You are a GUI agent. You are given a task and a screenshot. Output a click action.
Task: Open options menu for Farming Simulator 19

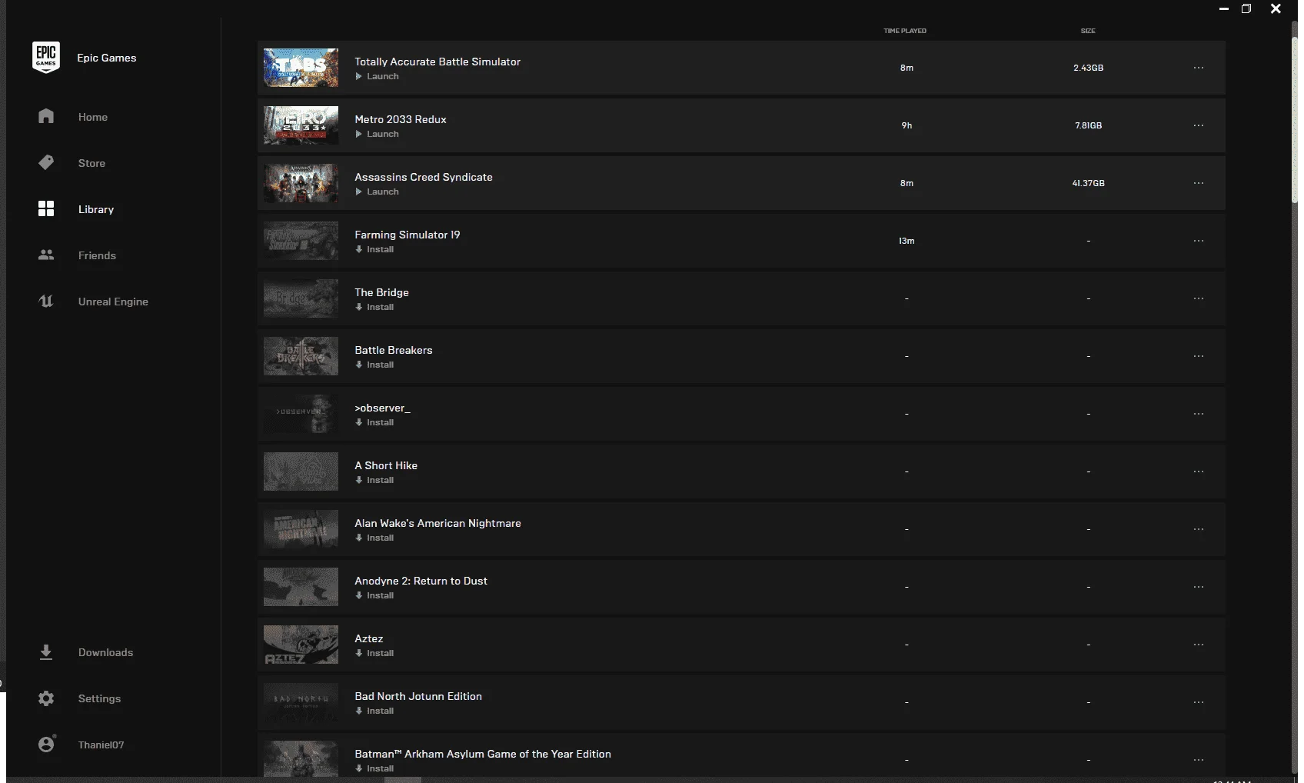[x=1199, y=241]
